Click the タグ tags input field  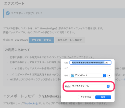[x=90, y=68]
